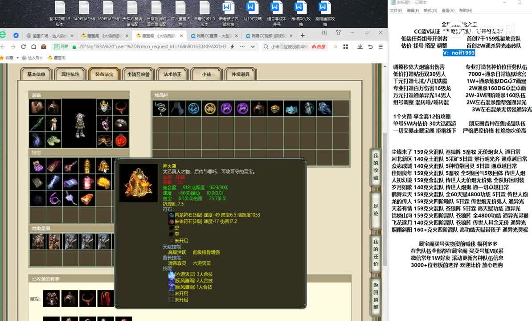Go to browser home page icon
Image resolution: width=532 pixels, height=321 pixels.
click(x=33, y=46)
